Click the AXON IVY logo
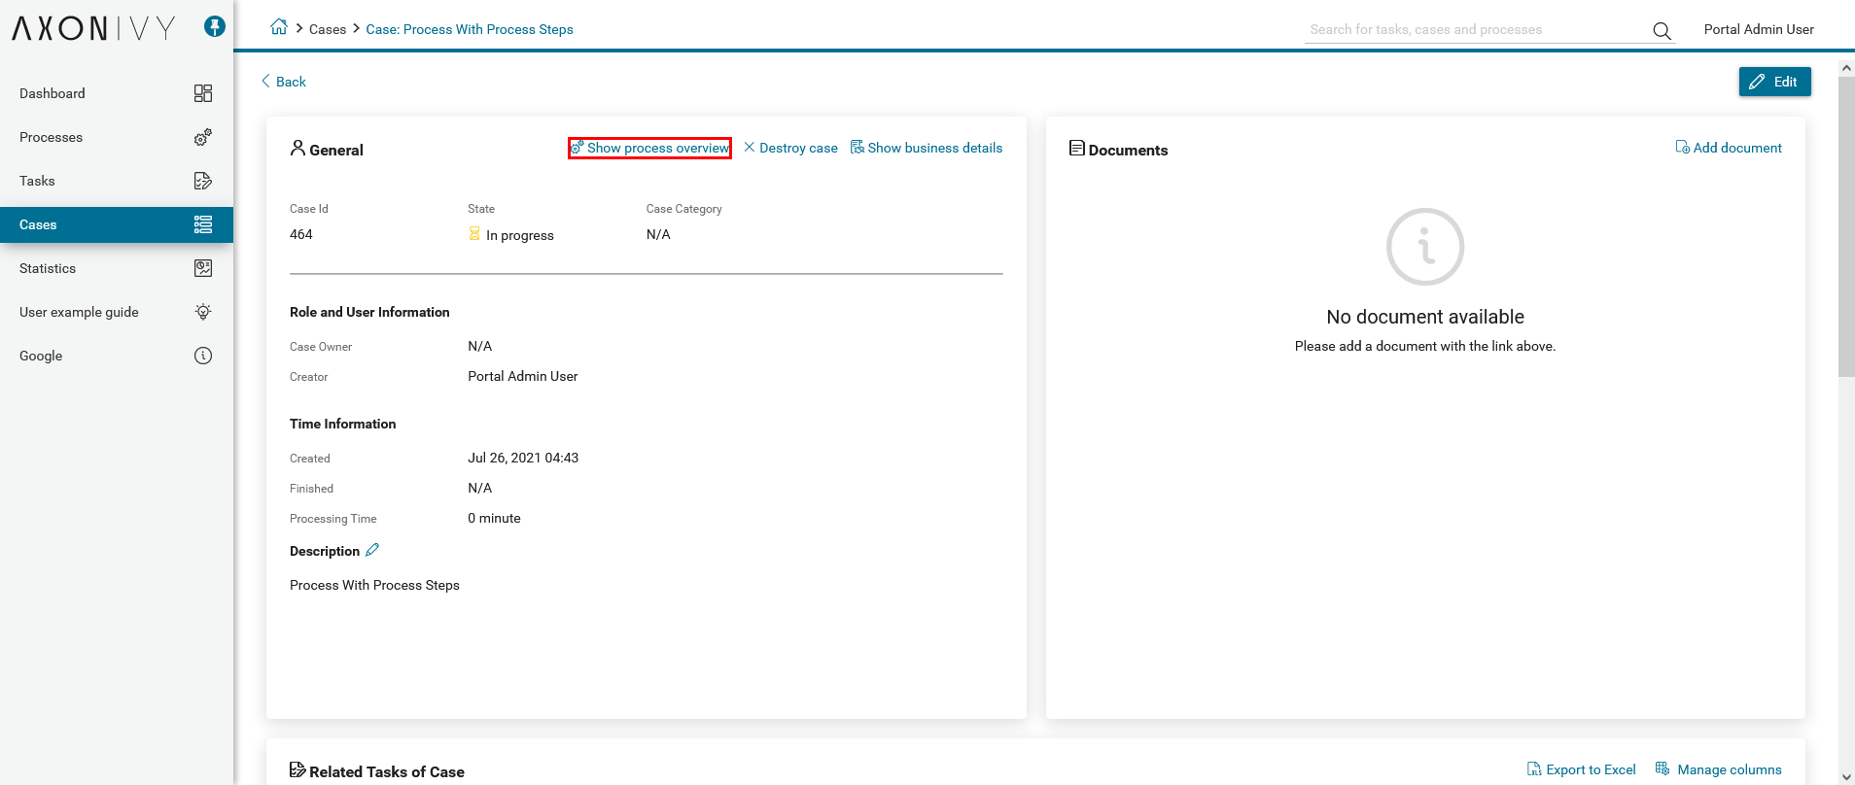The width and height of the screenshot is (1855, 785). click(93, 28)
